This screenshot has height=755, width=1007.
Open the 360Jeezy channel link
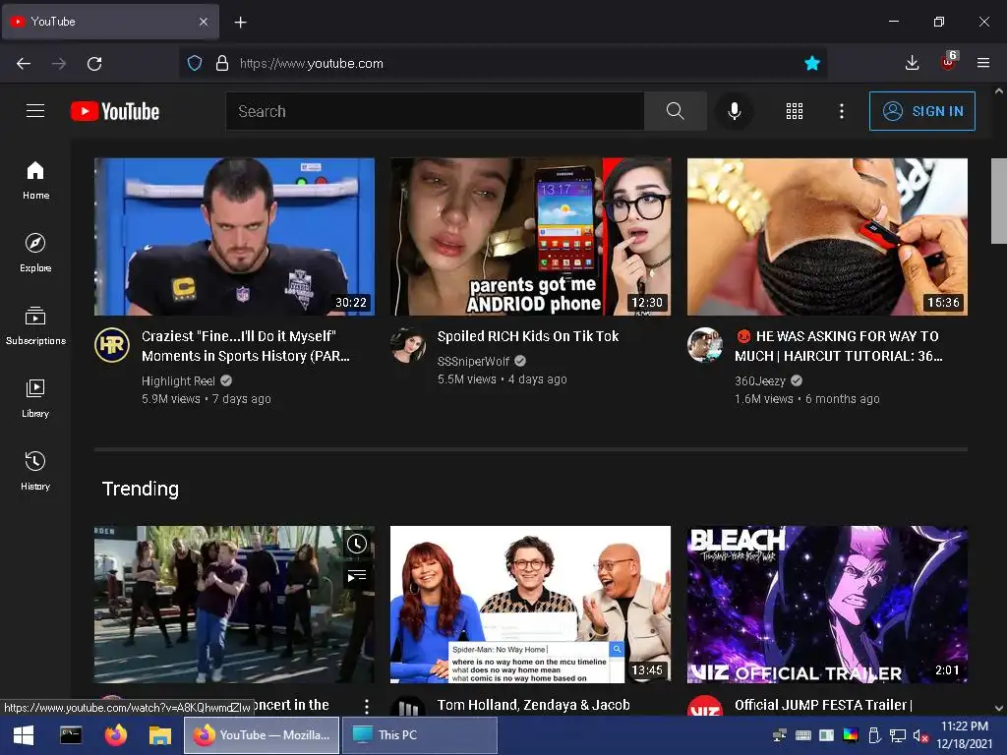coord(760,380)
